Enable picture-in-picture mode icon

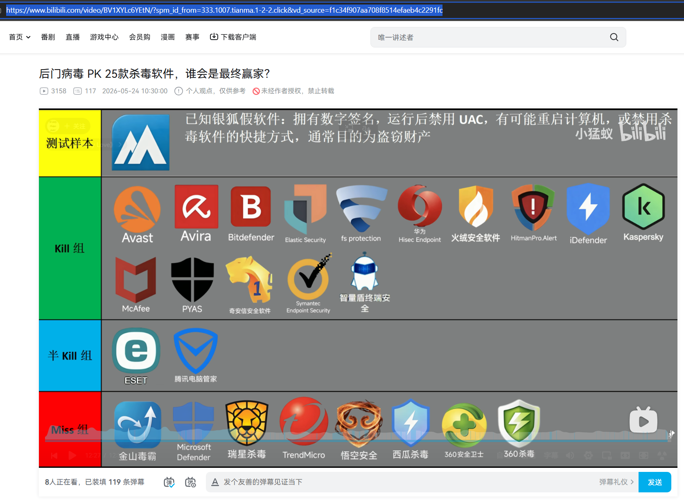tap(607, 455)
